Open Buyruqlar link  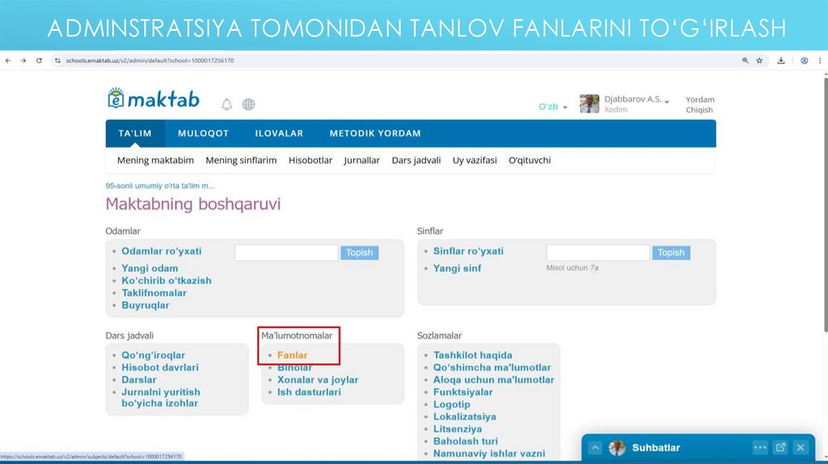click(146, 305)
